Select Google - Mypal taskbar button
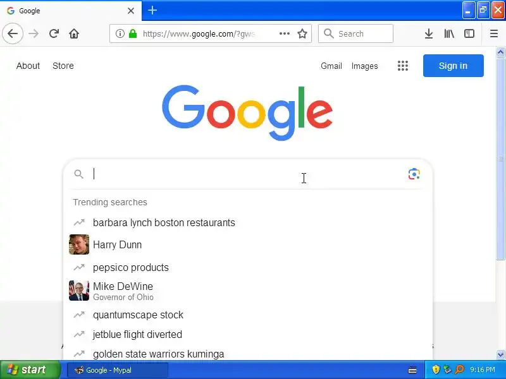 tap(118, 370)
